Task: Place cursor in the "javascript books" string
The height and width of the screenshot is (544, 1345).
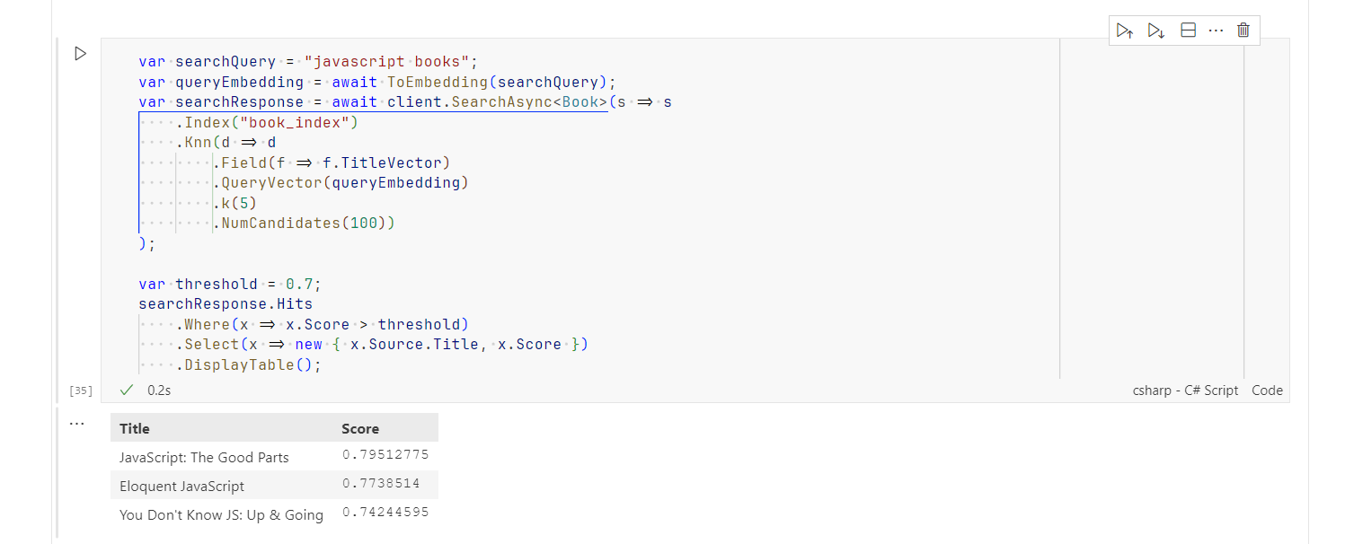Action: tap(385, 62)
